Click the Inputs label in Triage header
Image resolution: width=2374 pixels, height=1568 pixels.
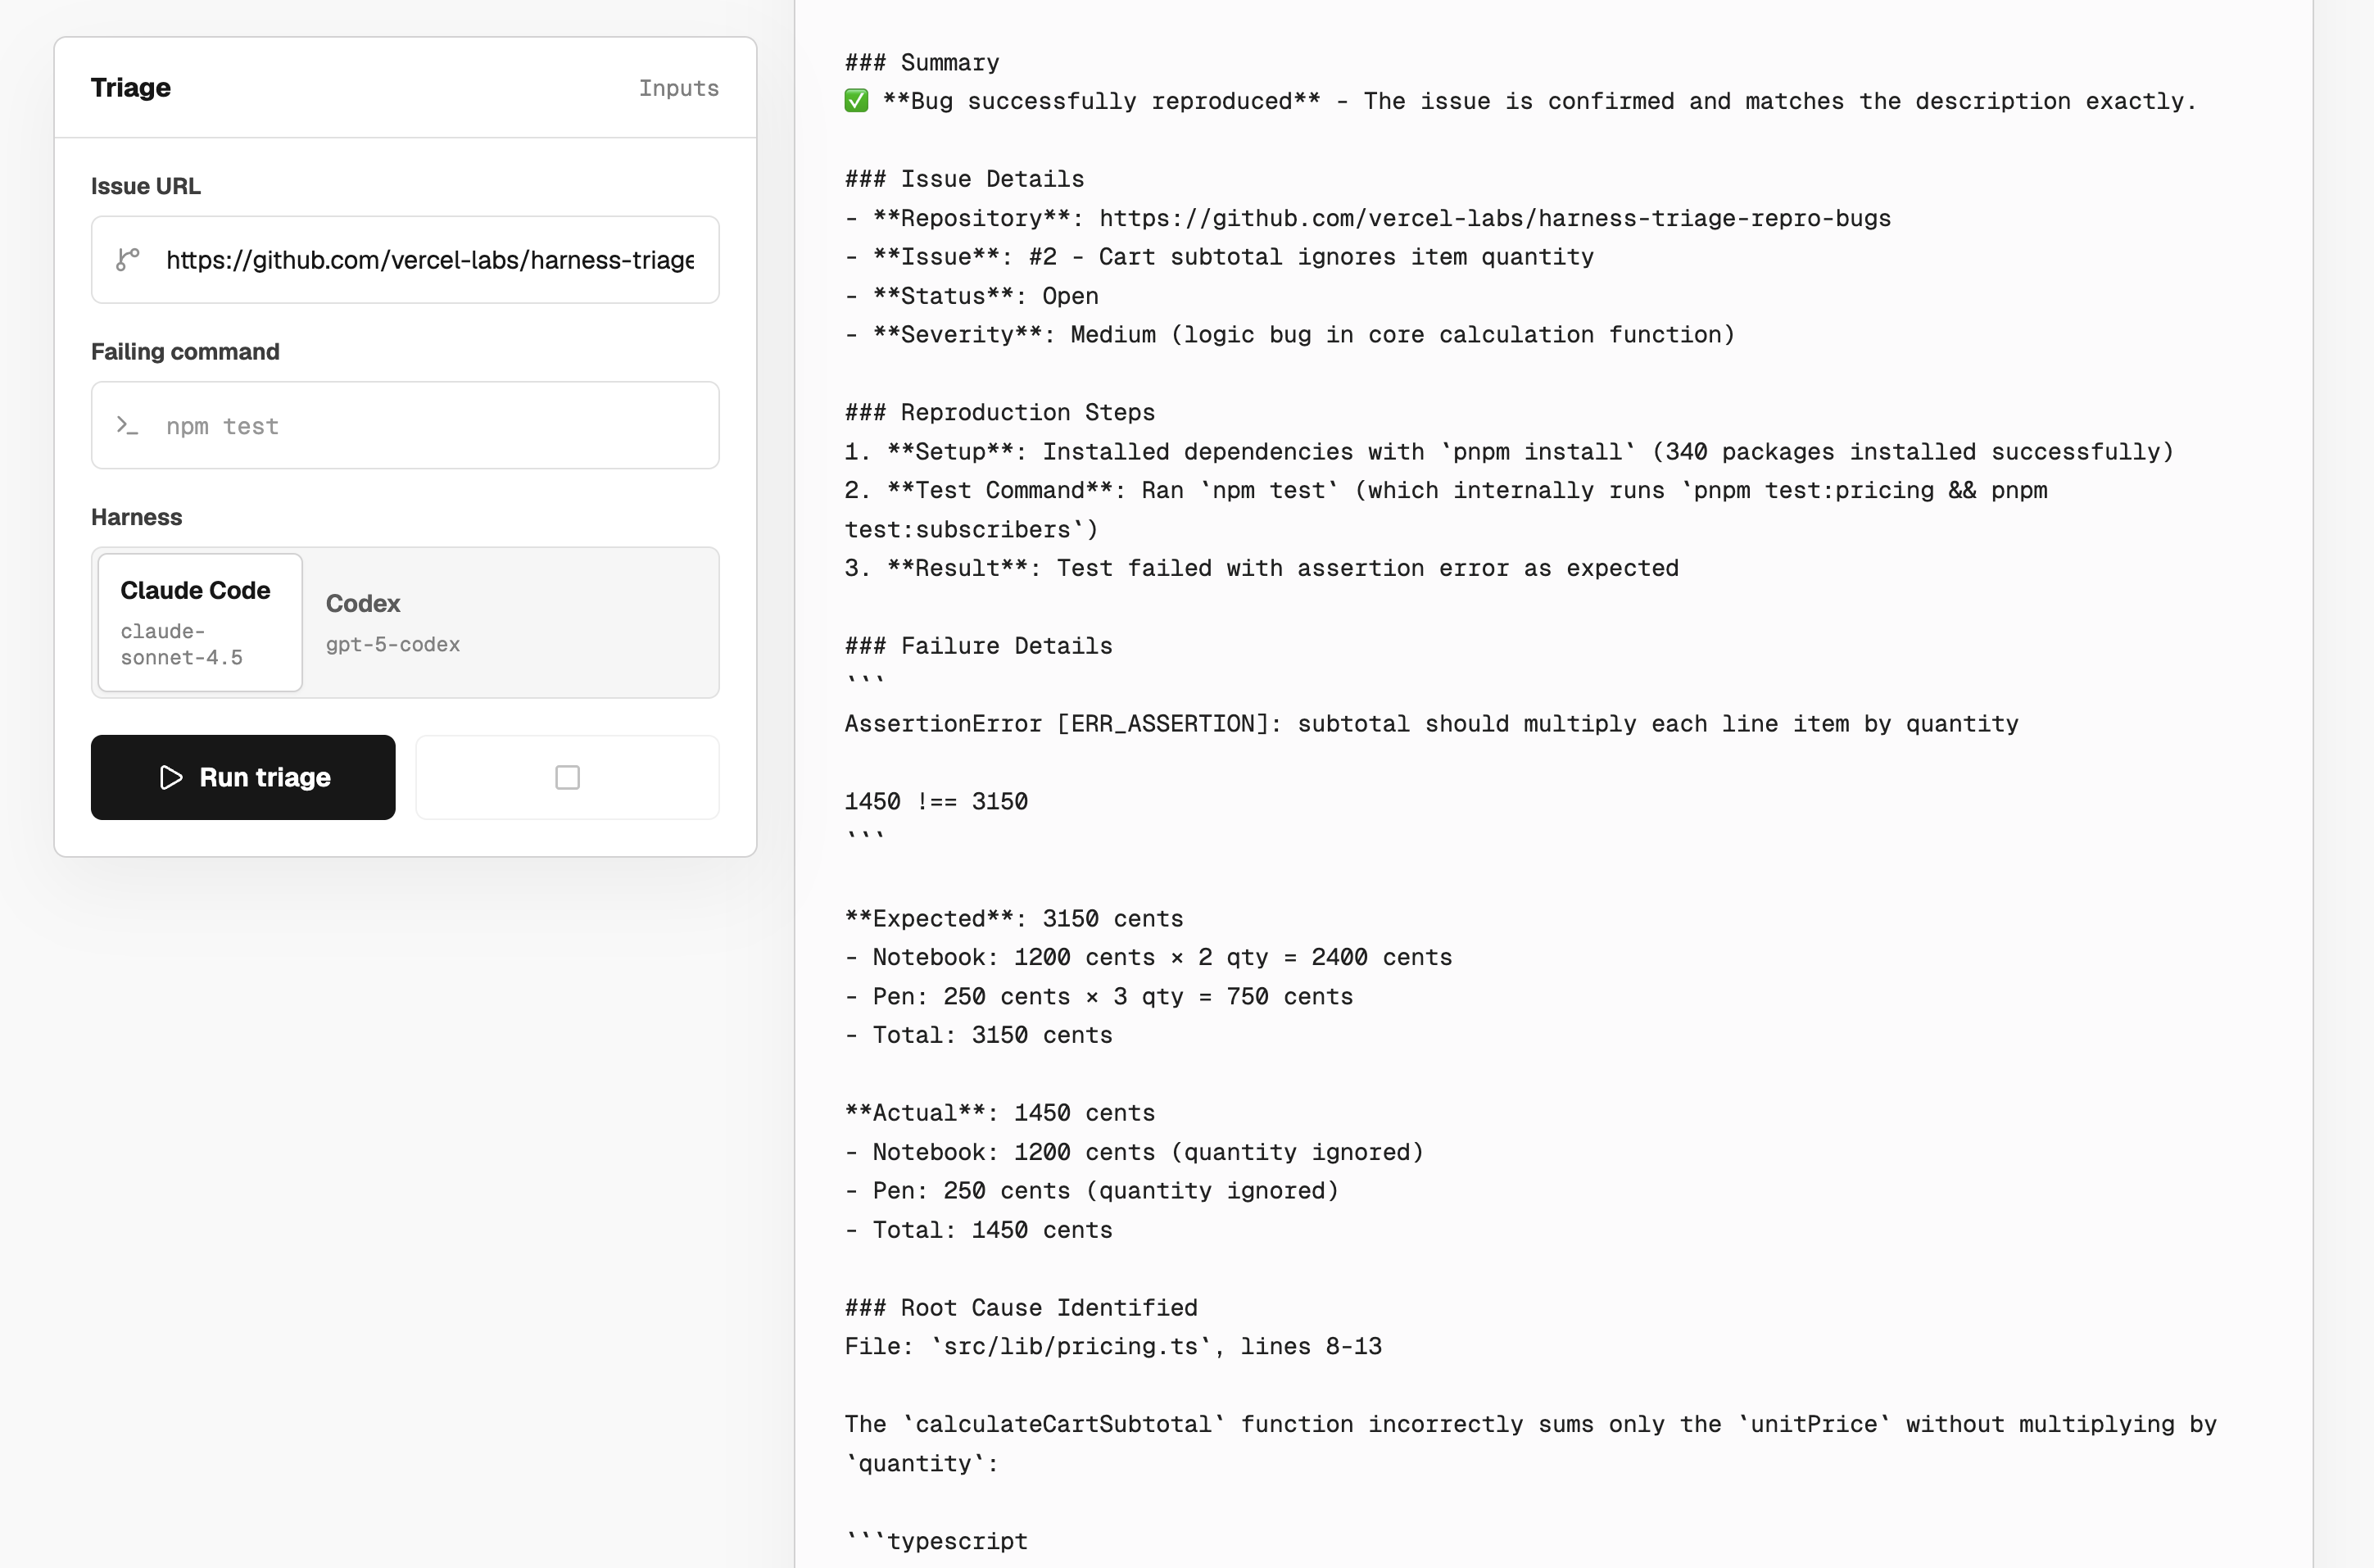(678, 88)
